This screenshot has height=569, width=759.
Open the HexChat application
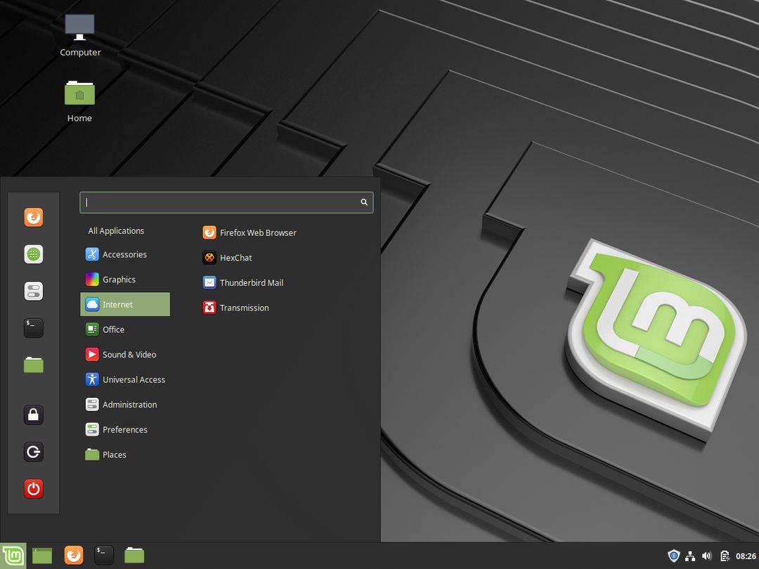pyautogui.click(x=235, y=257)
